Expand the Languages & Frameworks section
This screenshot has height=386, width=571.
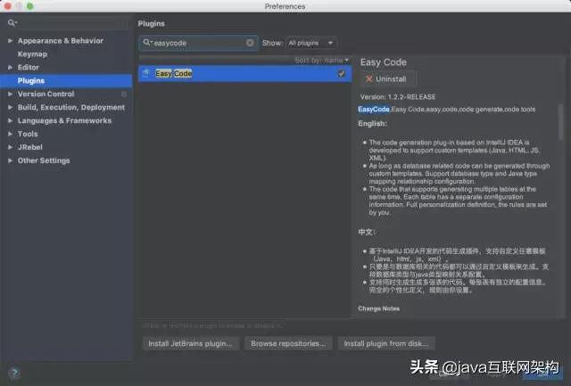[10, 120]
